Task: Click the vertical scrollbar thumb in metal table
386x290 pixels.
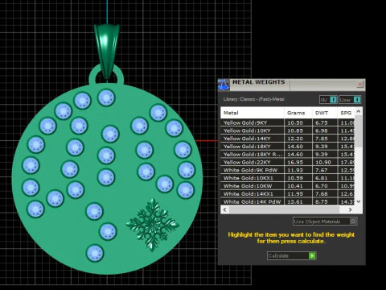Action: click(x=359, y=131)
